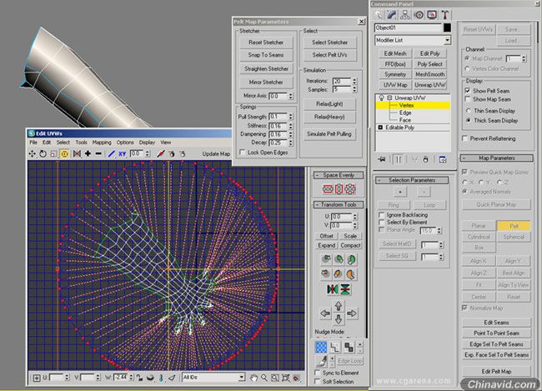Enable the Show Map Seam checkbox
This screenshot has height=391, width=542.
[467, 99]
